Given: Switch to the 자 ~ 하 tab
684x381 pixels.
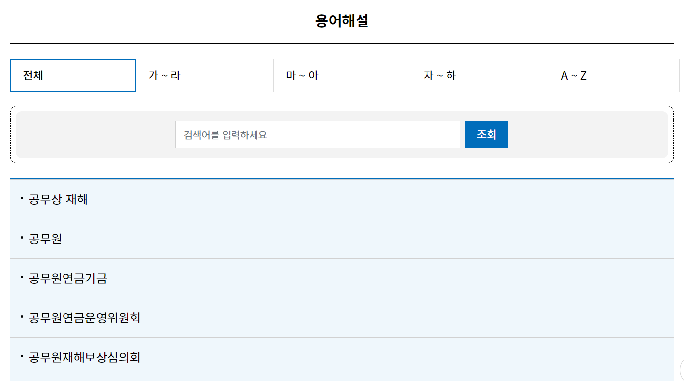Looking at the screenshot, I should pyautogui.click(x=480, y=75).
